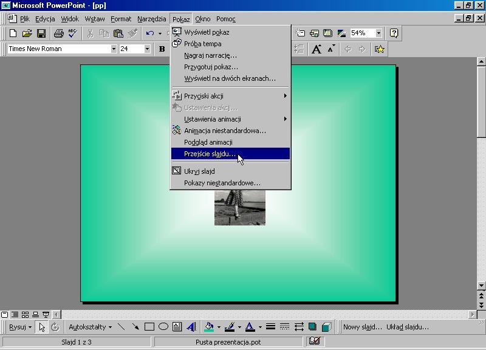Click Układ slajdu button

pos(408,327)
